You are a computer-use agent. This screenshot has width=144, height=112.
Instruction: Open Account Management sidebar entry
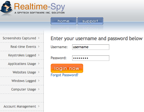[20, 106]
